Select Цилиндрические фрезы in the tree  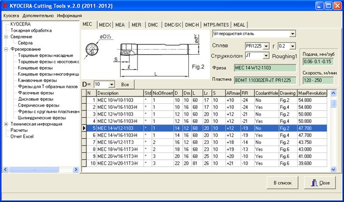click(42, 118)
